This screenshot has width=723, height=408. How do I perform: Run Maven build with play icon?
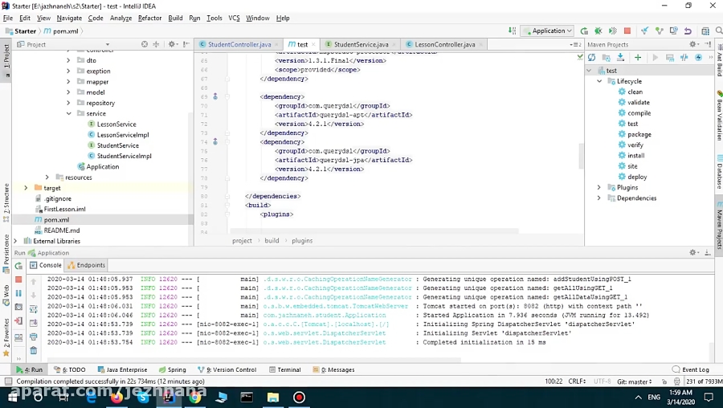point(656,58)
